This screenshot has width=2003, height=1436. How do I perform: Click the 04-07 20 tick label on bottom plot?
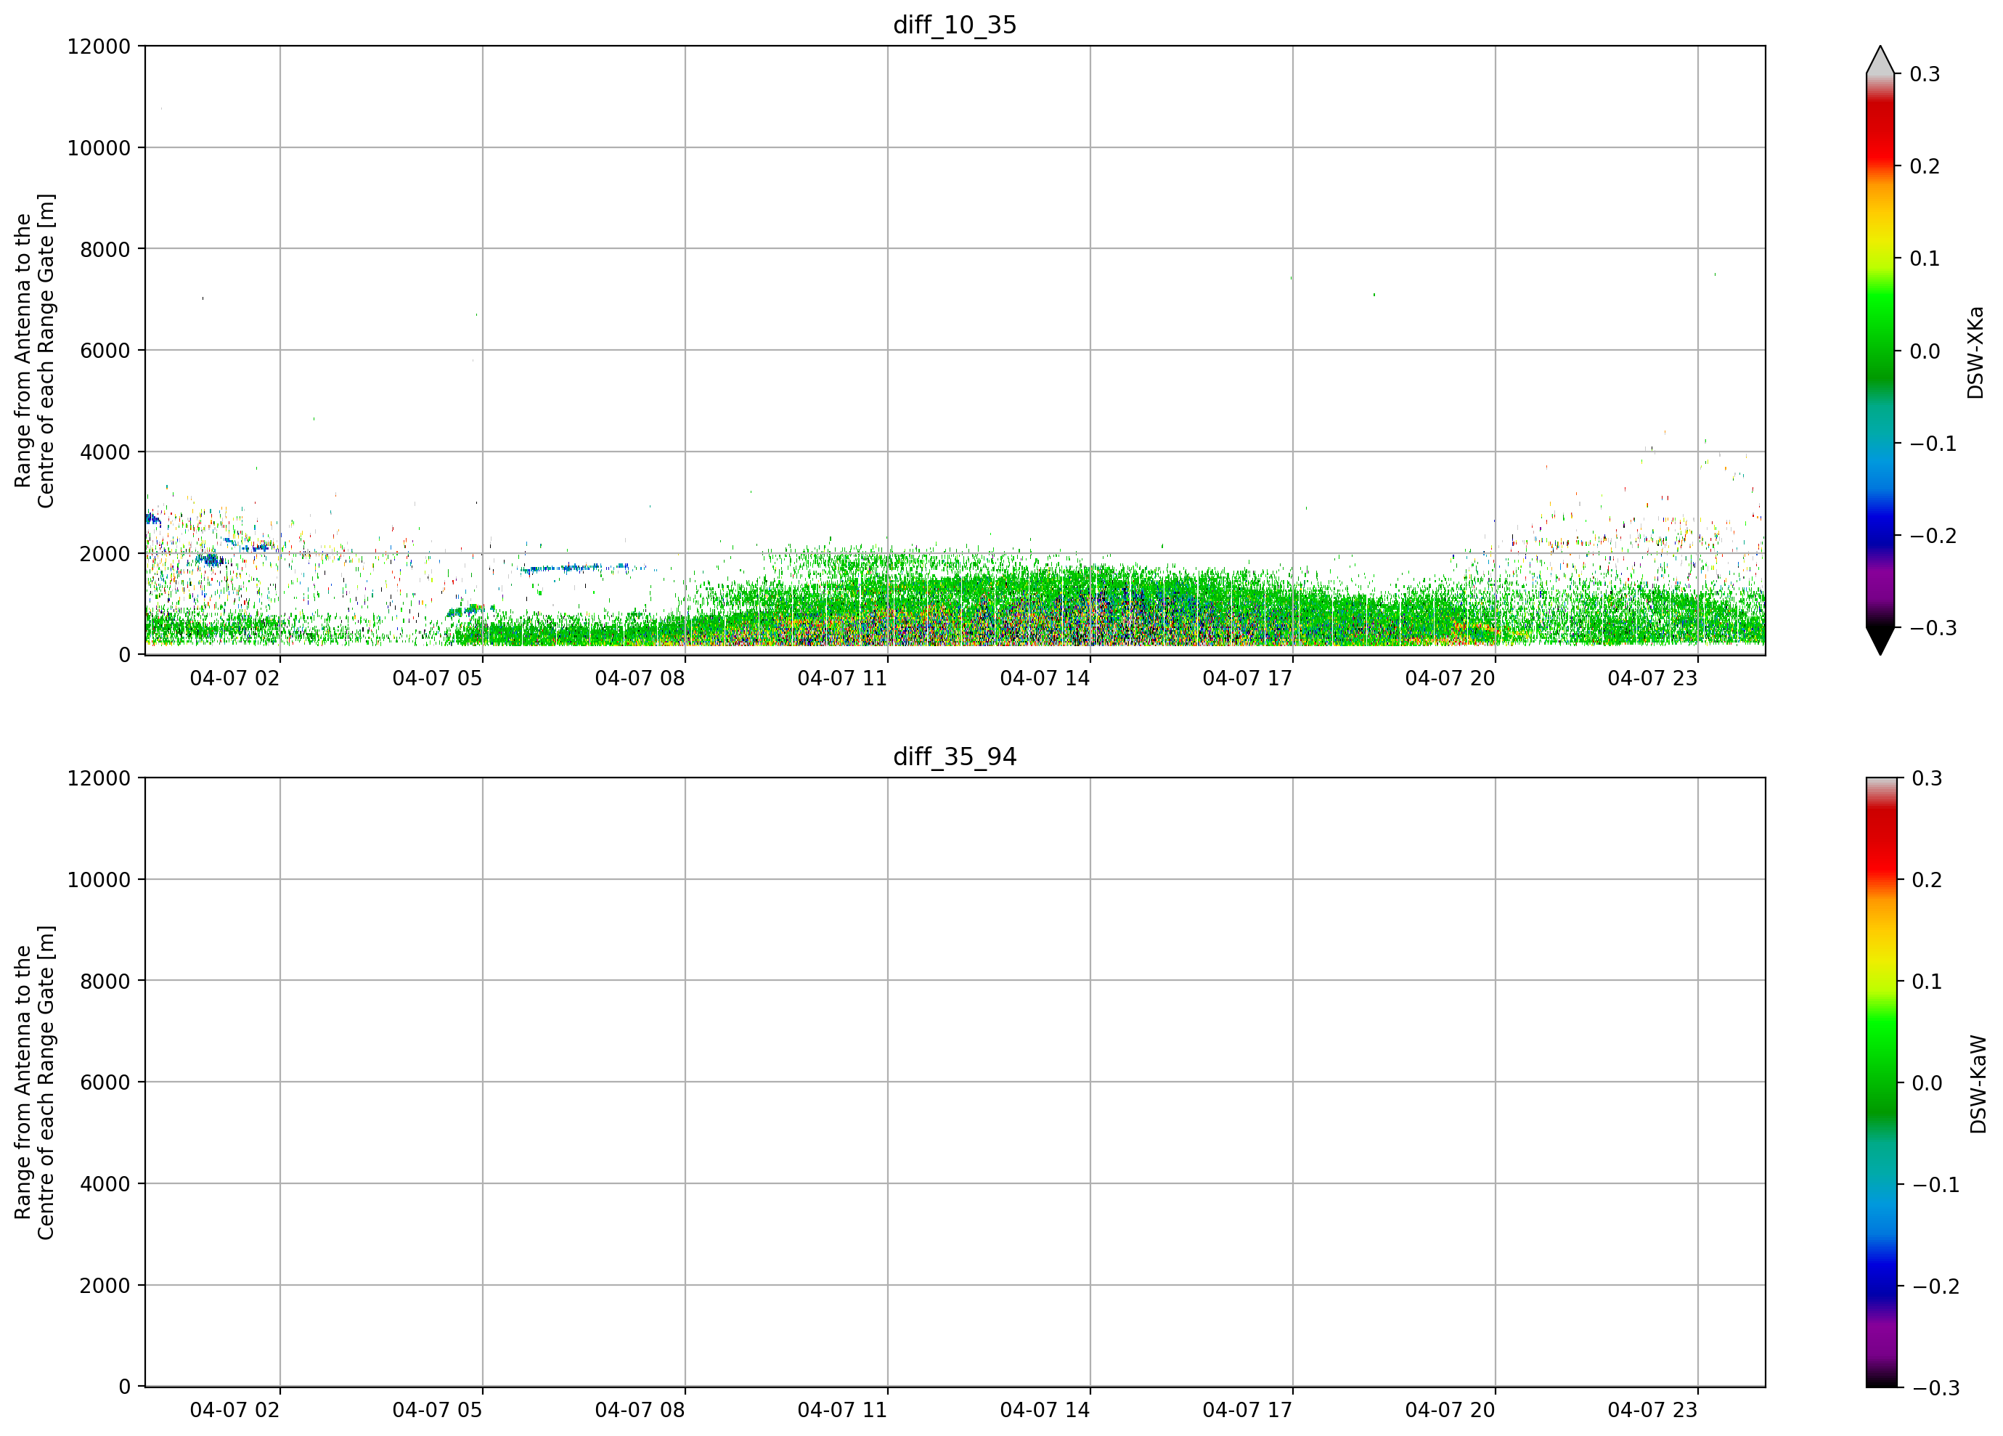pyautogui.click(x=1450, y=1411)
